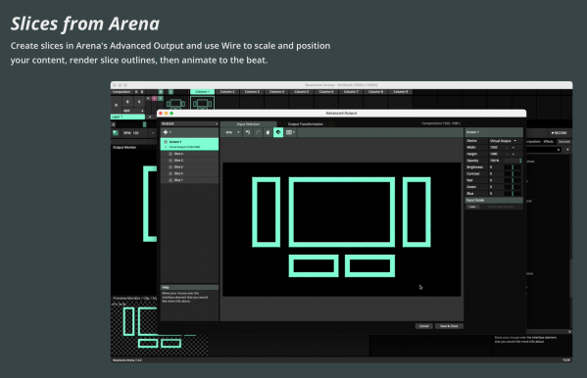Click the plus icon to add slice

click(167, 132)
